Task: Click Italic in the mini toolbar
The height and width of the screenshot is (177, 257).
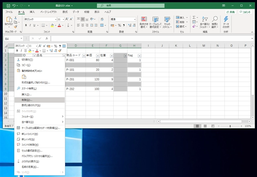Action: (21, 51)
